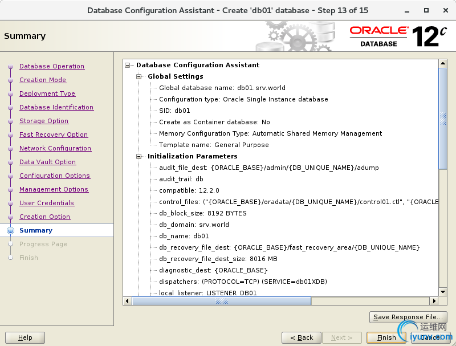Viewport: 456px width, 346px height.
Task: Select the local_listener: LISTENER_DB01 row
Action: pos(208,293)
